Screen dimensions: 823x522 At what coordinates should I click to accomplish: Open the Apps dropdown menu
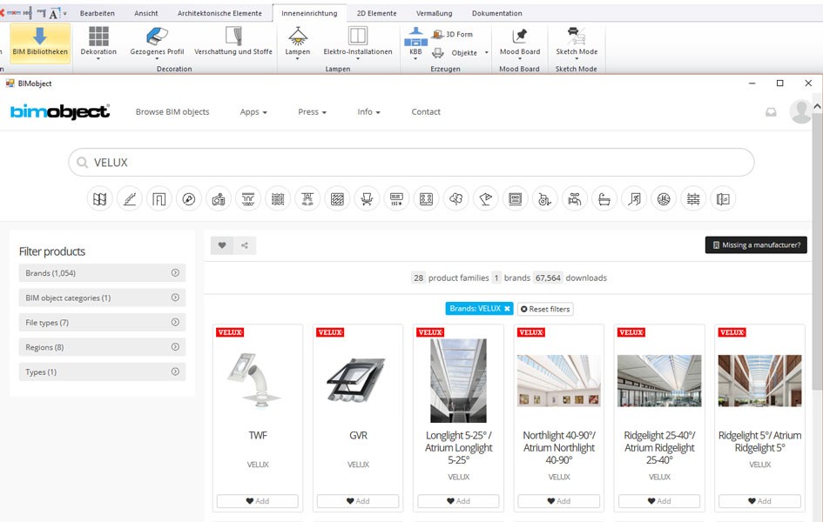(x=253, y=111)
